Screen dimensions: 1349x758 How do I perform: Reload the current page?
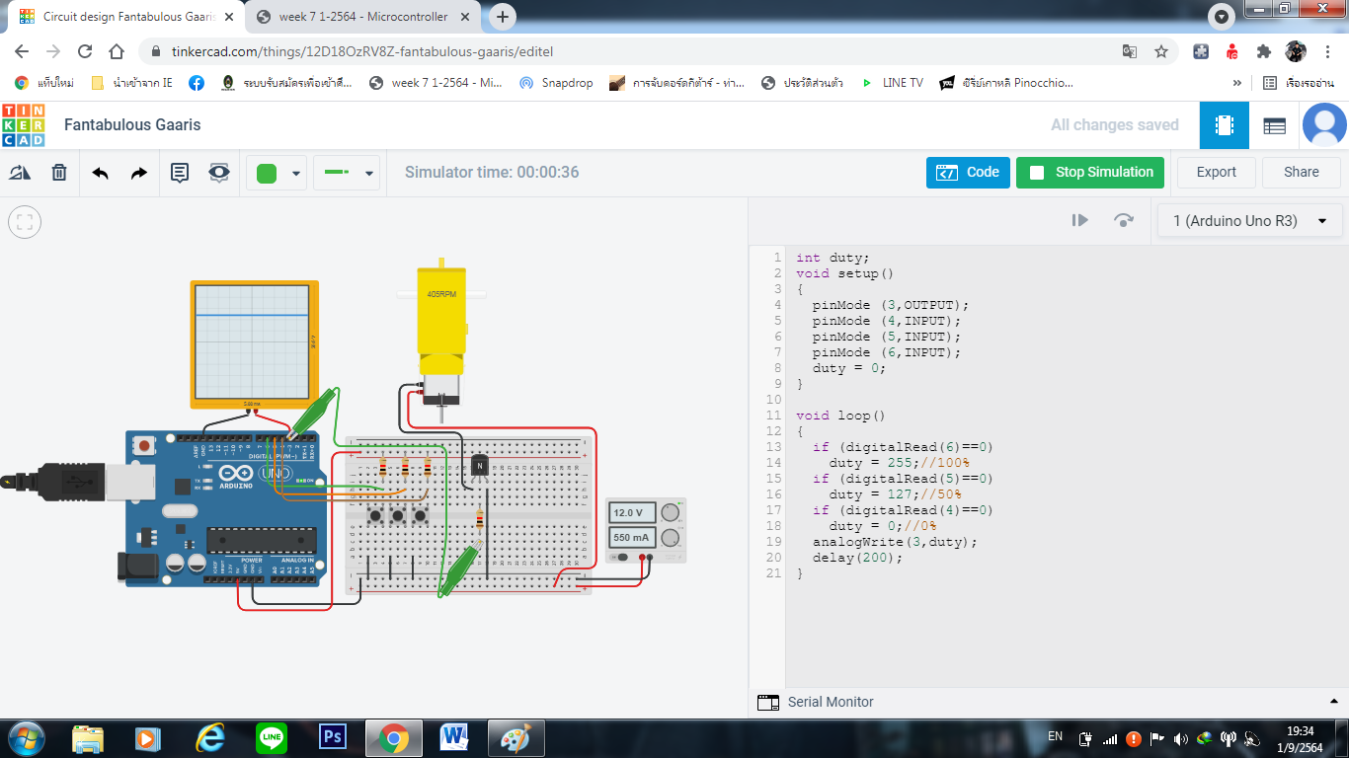(x=85, y=51)
